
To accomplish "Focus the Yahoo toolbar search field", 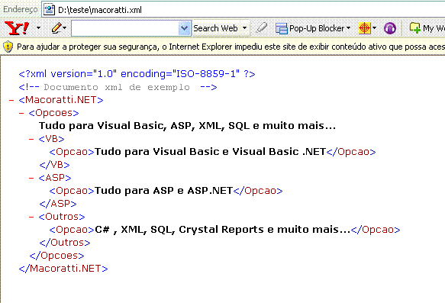I will click(x=125, y=28).
